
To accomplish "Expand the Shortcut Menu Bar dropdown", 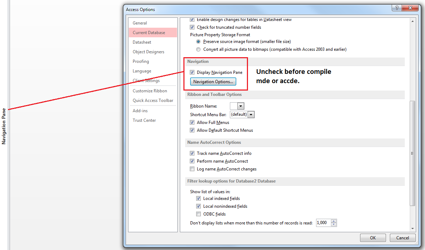I will 251,115.
